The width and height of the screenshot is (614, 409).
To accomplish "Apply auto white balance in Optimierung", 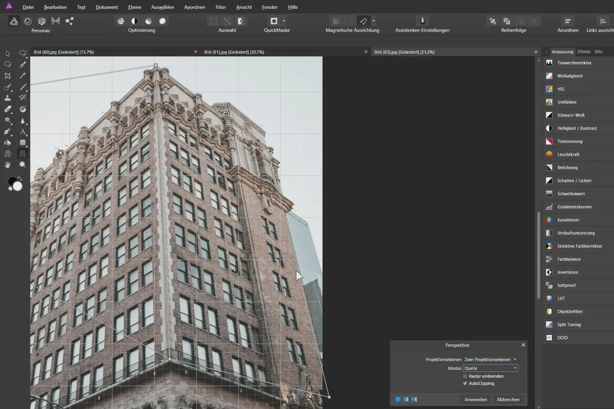I will (x=163, y=21).
